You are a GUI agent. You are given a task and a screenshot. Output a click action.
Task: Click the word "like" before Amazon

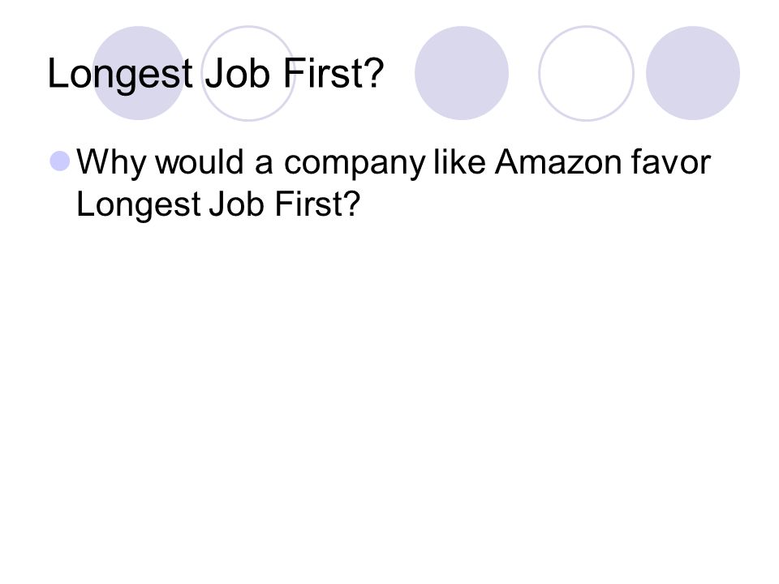tap(459, 162)
